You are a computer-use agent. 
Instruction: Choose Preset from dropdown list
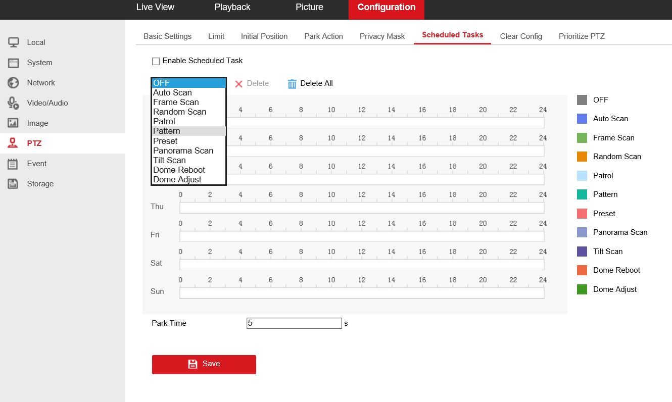pyautogui.click(x=188, y=141)
